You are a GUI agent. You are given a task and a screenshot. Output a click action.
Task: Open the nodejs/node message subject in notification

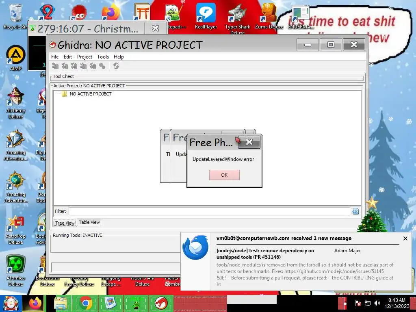[x=265, y=253]
